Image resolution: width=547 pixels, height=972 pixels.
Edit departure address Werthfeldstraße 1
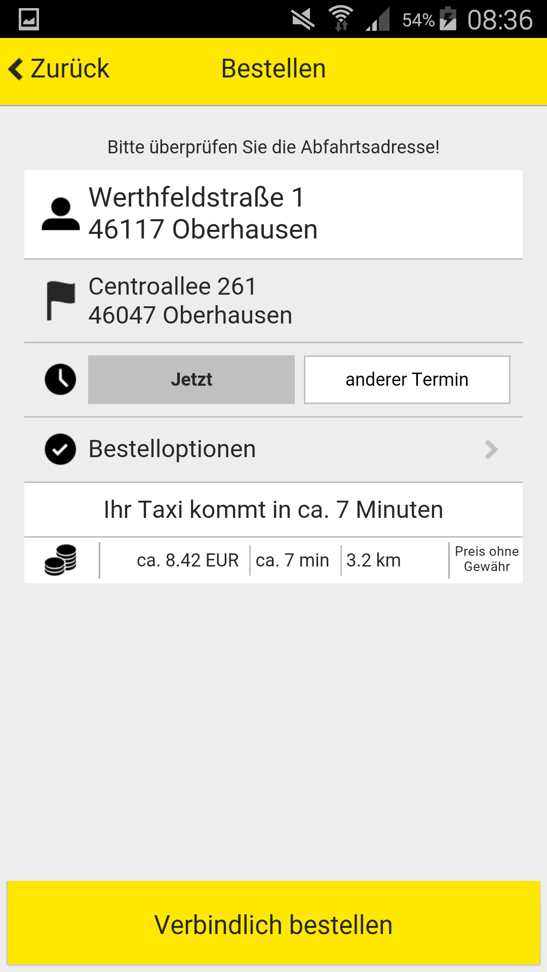203,213
